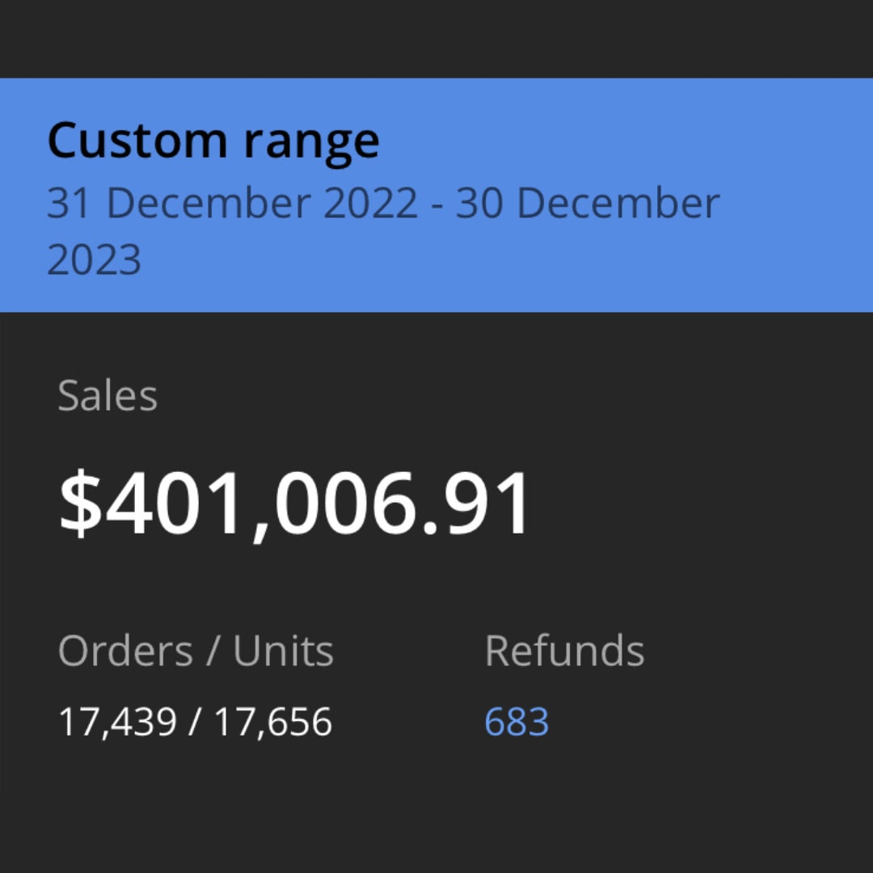Select the 17,439 orders count

pyautogui.click(x=117, y=722)
